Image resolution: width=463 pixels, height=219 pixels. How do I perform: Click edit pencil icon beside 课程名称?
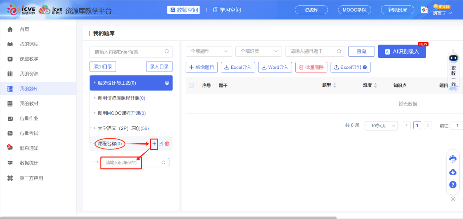(161, 144)
